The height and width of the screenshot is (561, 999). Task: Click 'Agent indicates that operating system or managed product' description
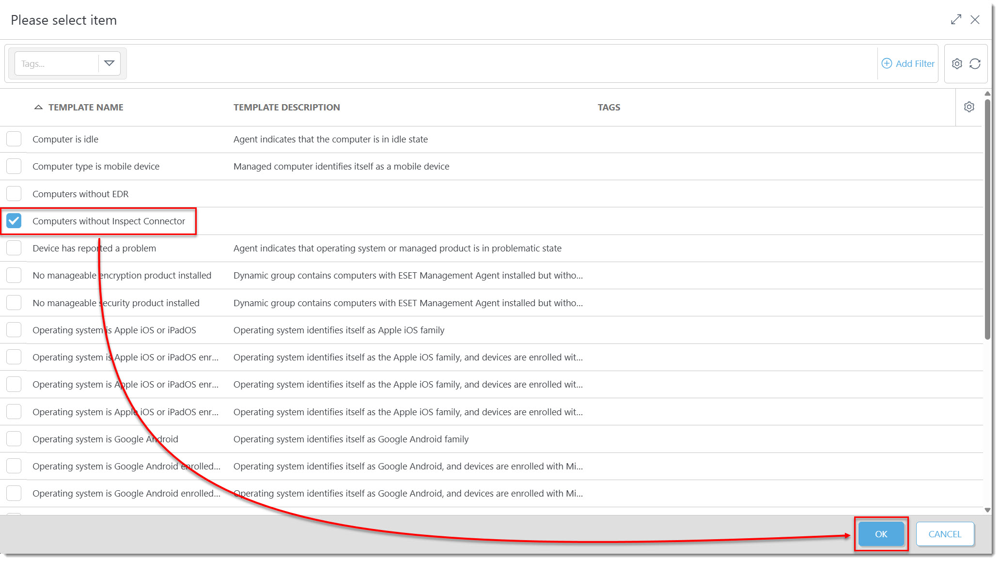(x=397, y=248)
